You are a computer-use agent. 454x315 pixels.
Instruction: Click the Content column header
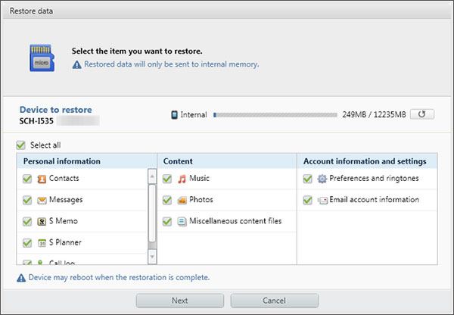[x=227, y=161]
